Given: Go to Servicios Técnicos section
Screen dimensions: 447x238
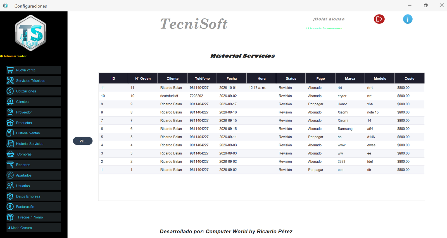Looking at the screenshot, I should [x=34, y=80].
